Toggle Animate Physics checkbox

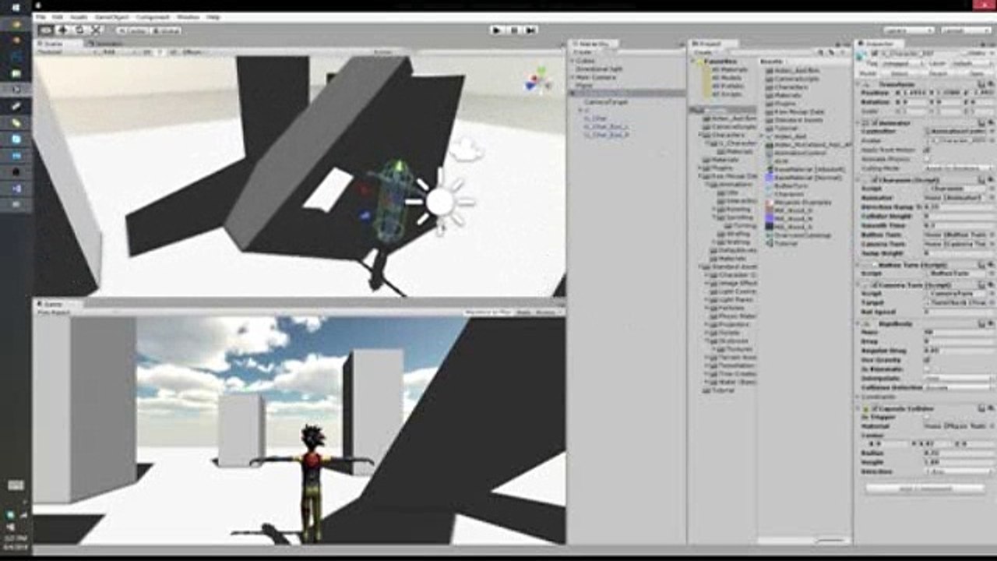click(x=926, y=157)
